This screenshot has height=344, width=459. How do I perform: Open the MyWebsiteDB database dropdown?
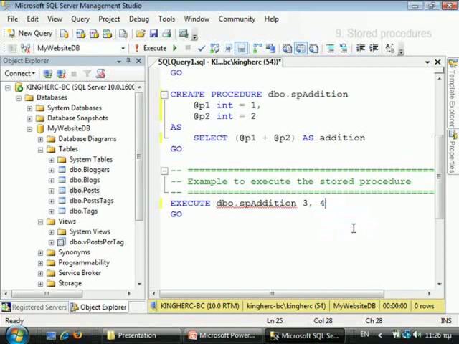click(x=123, y=48)
